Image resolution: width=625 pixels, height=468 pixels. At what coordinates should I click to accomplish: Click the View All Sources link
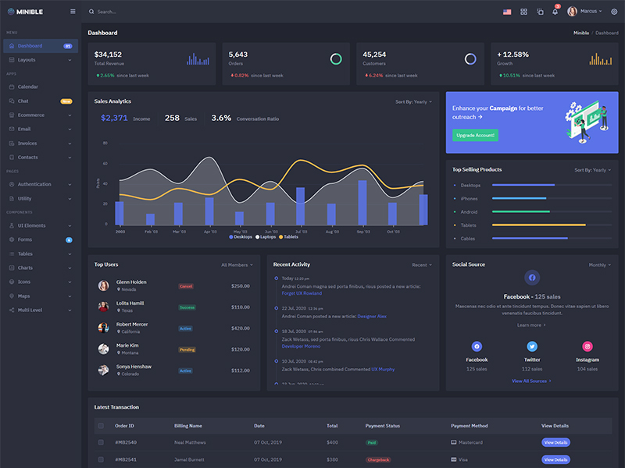[532, 381]
